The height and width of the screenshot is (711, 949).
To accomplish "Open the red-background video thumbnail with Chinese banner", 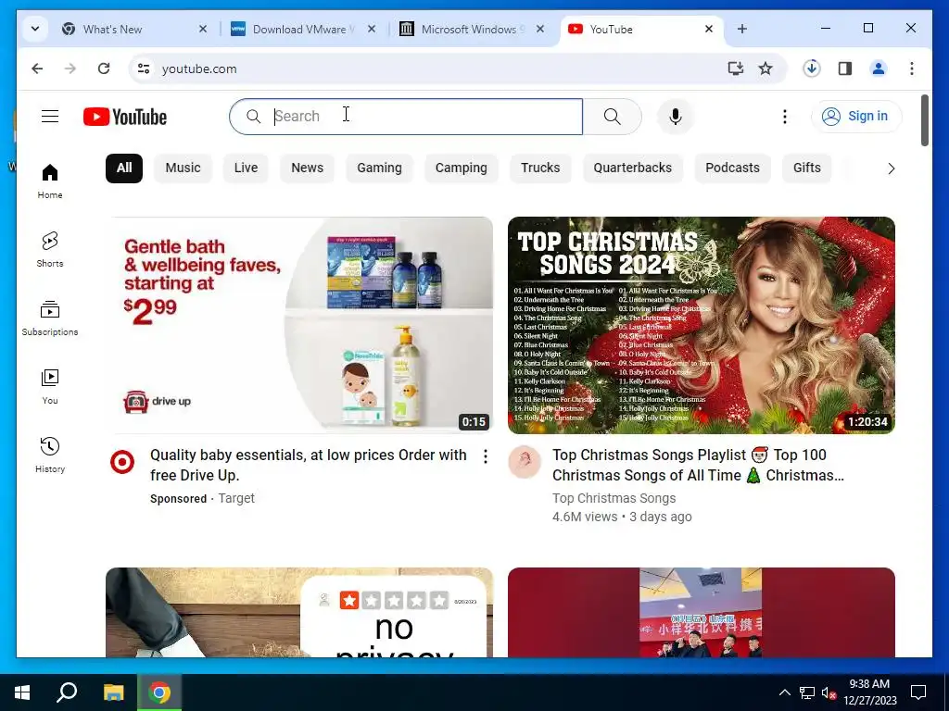I will pyautogui.click(x=702, y=612).
